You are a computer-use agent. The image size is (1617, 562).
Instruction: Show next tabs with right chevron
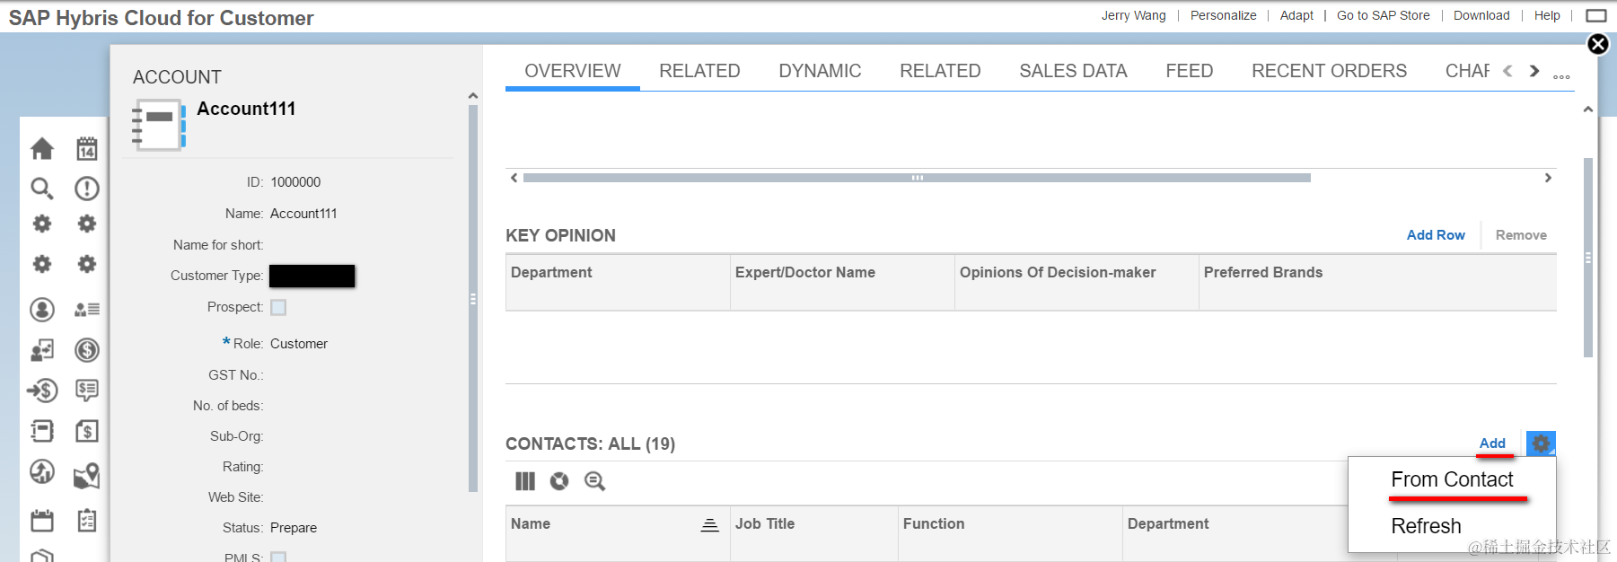[x=1534, y=71]
